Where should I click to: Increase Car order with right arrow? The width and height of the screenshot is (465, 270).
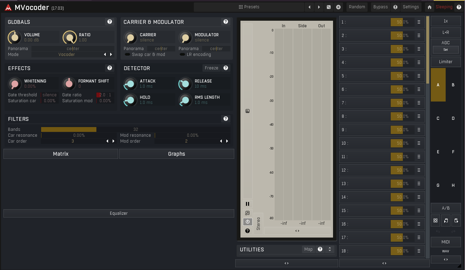113,141
